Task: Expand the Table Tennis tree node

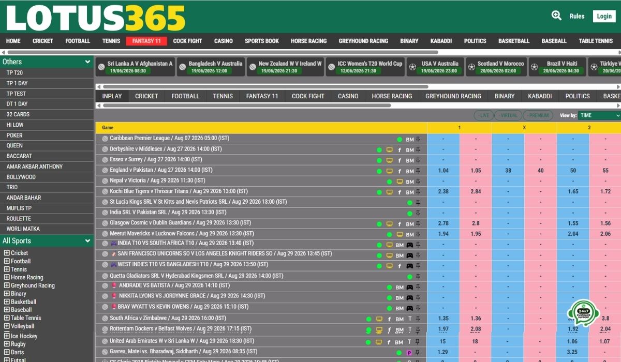Action: [x=7, y=318]
